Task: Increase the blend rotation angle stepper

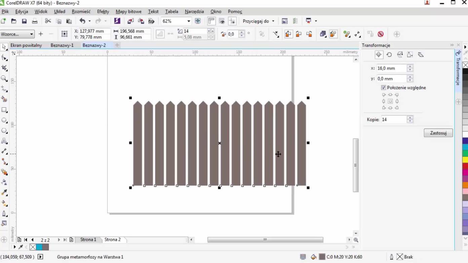Action: click(241, 32)
